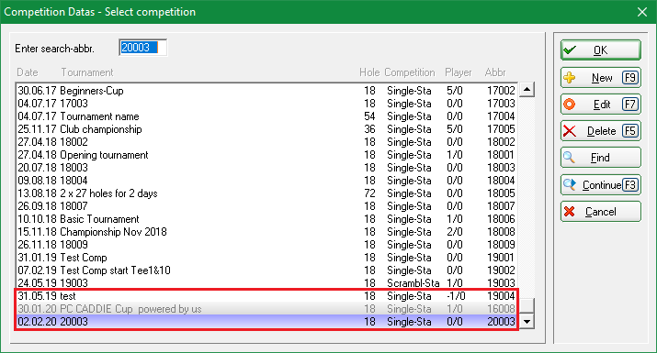Select the Opening tournament entry
Screen dimensions: 657x353
pos(266,155)
